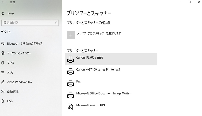Click the Canon MG7100 series printer icon

tap(70, 71)
